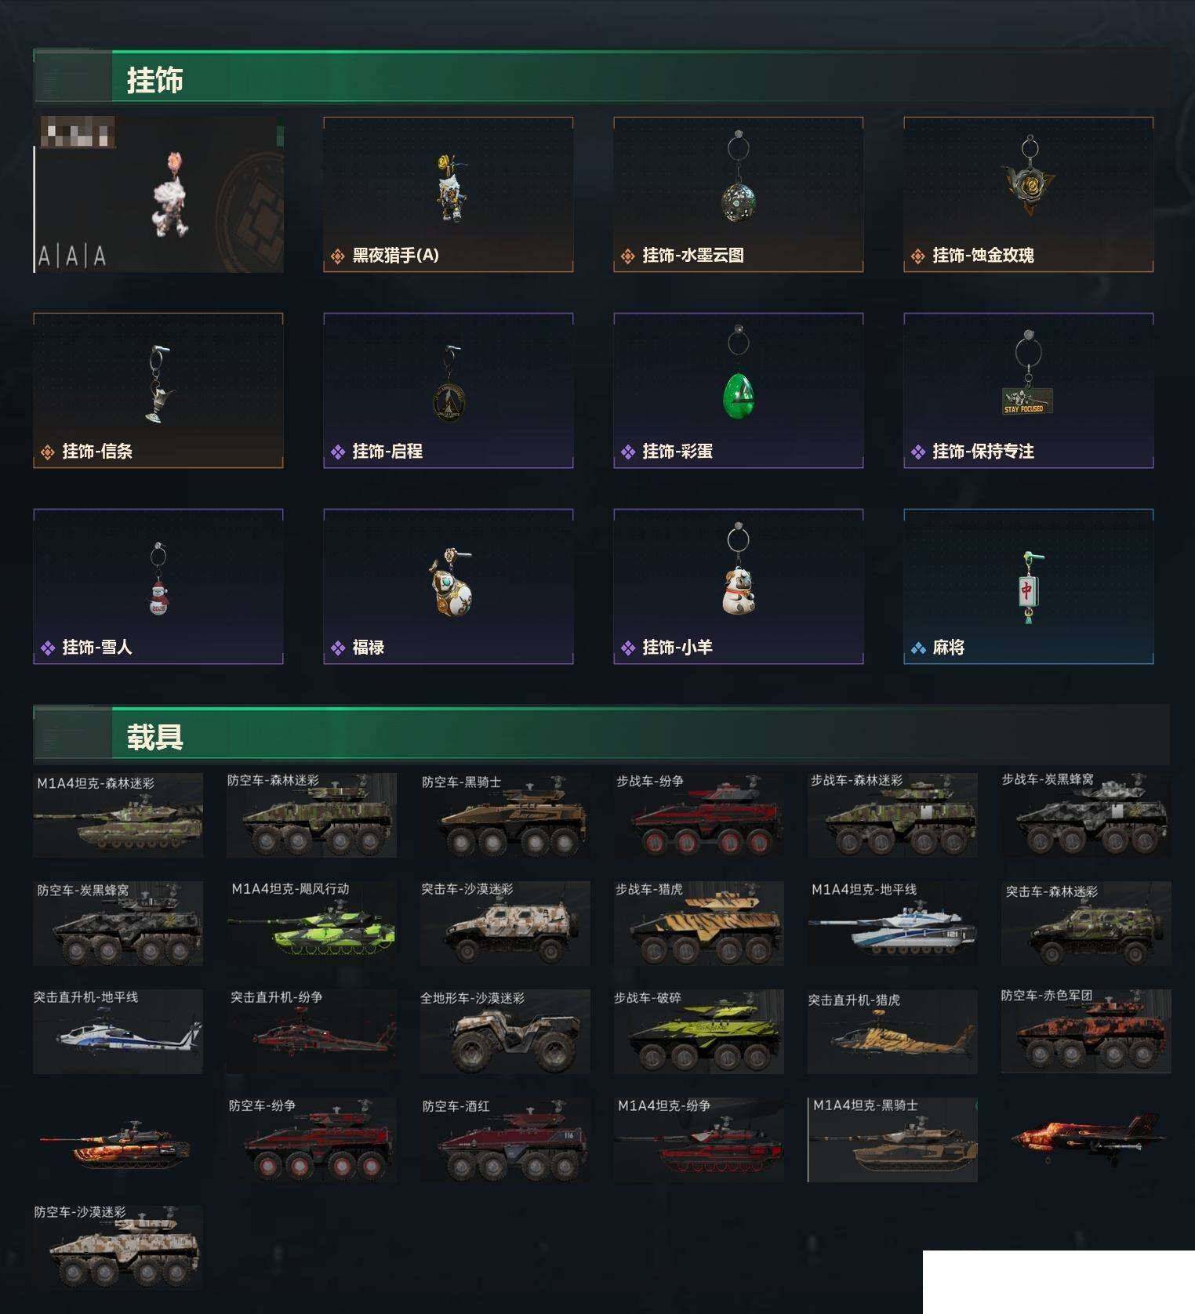Choose the 麻将 mahjong tile charm
The width and height of the screenshot is (1195, 1314).
point(1028,586)
